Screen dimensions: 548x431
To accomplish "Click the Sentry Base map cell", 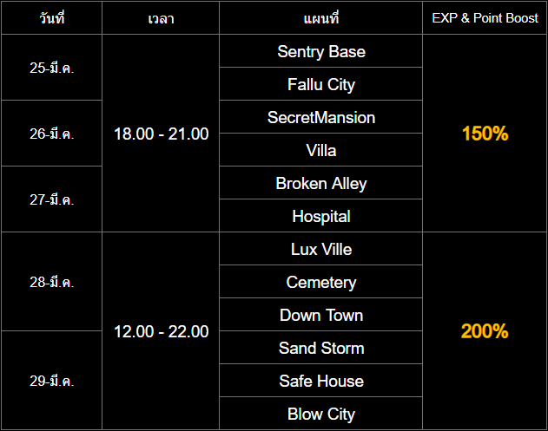I will click(x=321, y=52).
